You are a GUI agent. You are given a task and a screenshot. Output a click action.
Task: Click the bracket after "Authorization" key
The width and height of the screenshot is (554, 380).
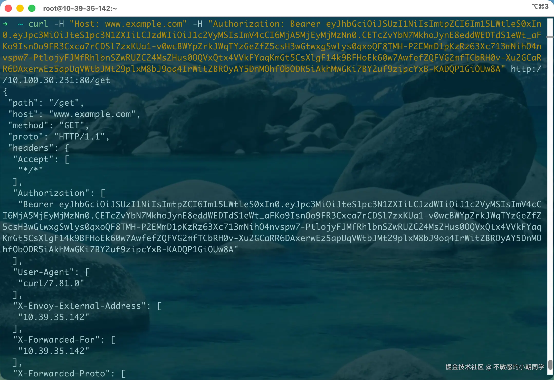103,193
